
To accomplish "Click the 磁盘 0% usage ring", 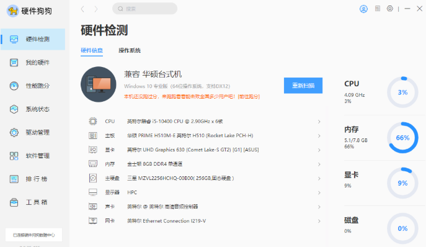I will 402,228.
